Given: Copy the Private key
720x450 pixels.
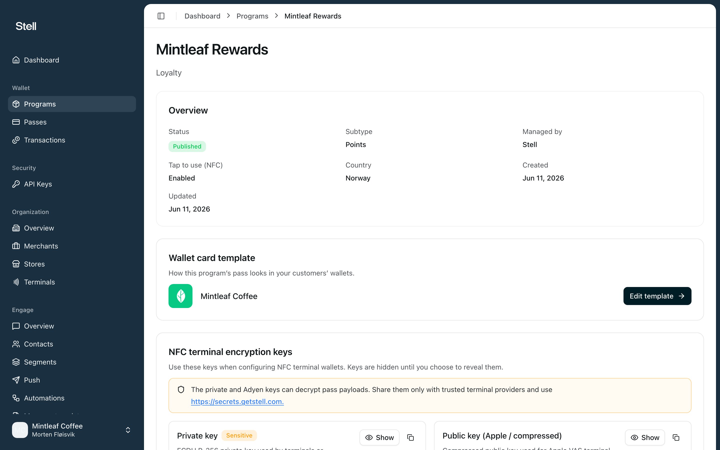Looking at the screenshot, I should click(x=410, y=437).
